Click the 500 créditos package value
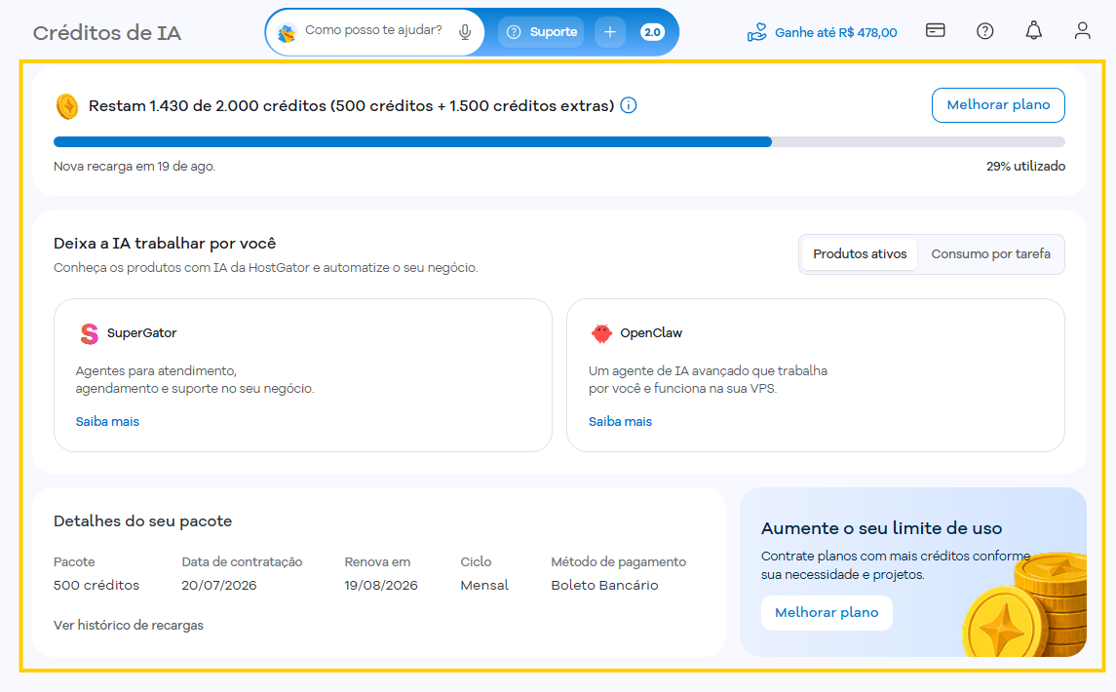The width and height of the screenshot is (1116, 692). point(96,585)
